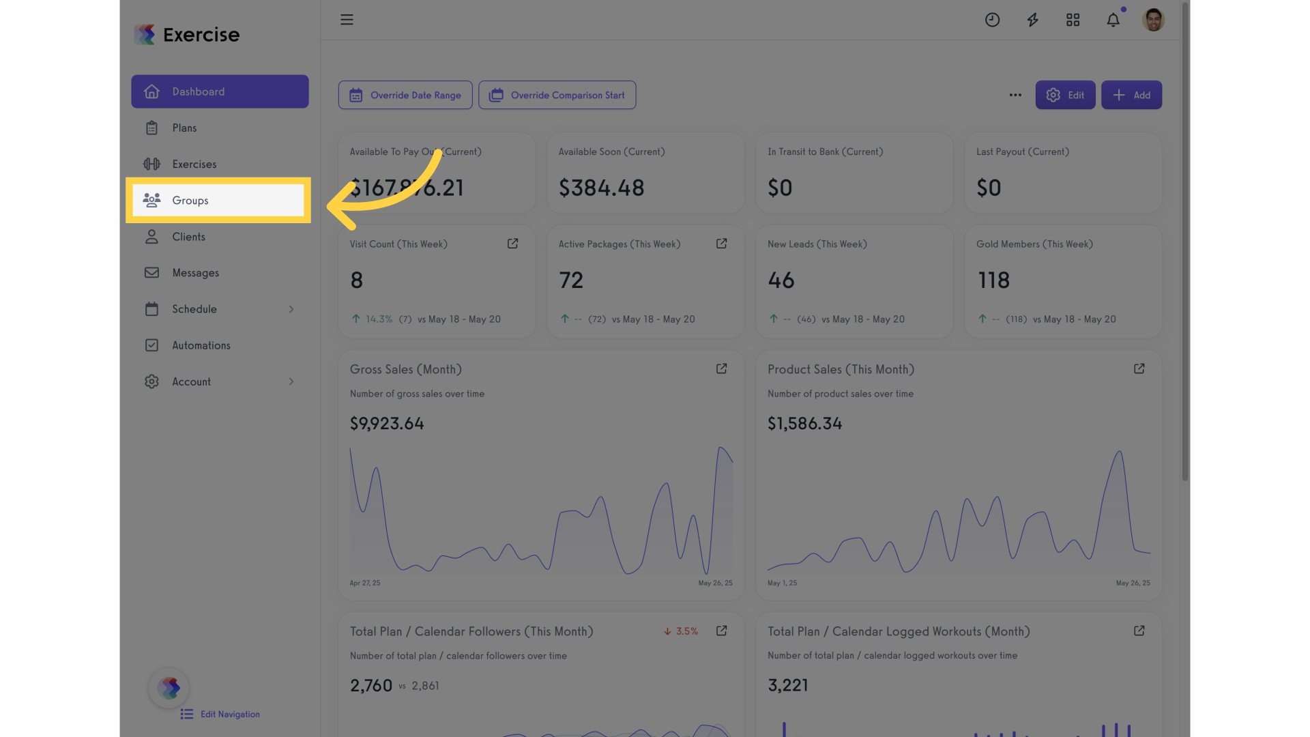
Task: Select the Last Payout $0 value
Action: 989,188
